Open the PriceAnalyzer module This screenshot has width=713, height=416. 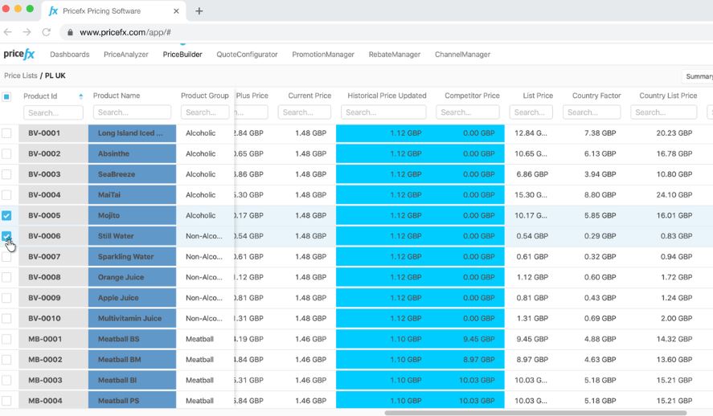[x=126, y=55]
